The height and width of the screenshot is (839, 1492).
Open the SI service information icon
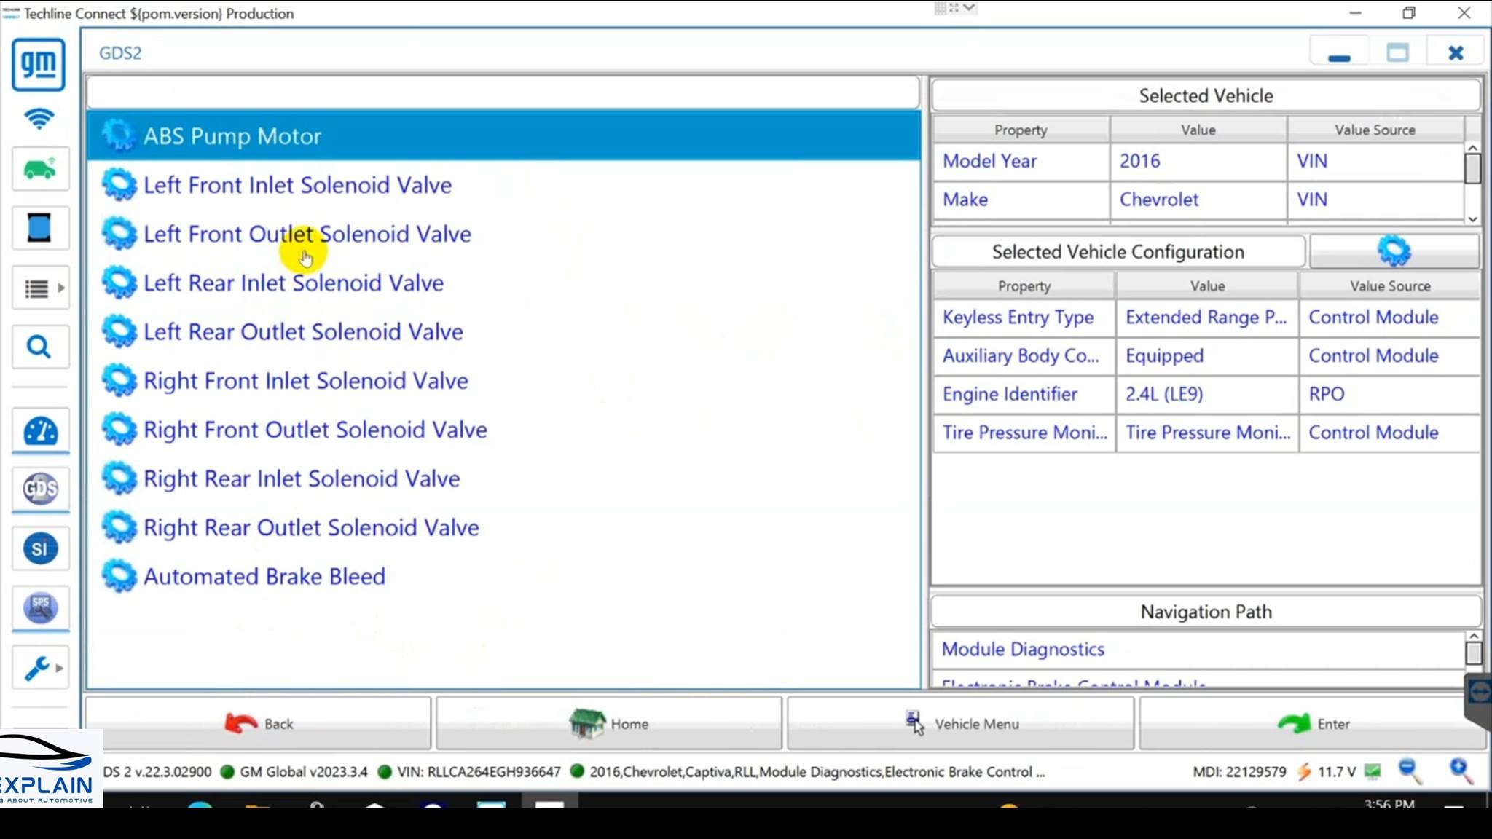tap(40, 548)
